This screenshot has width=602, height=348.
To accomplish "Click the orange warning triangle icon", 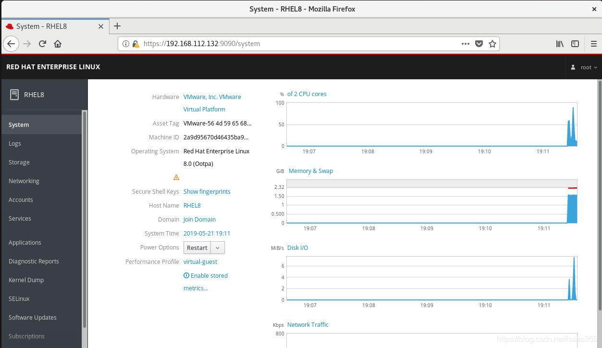I will point(176,177).
